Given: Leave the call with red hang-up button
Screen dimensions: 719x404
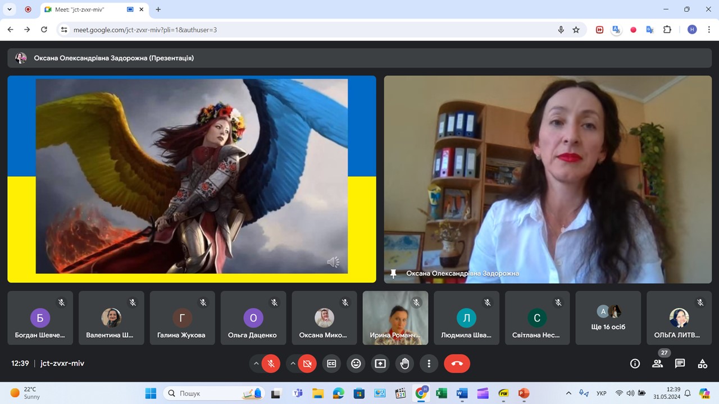Looking at the screenshot, I should [x=457, y=364].
